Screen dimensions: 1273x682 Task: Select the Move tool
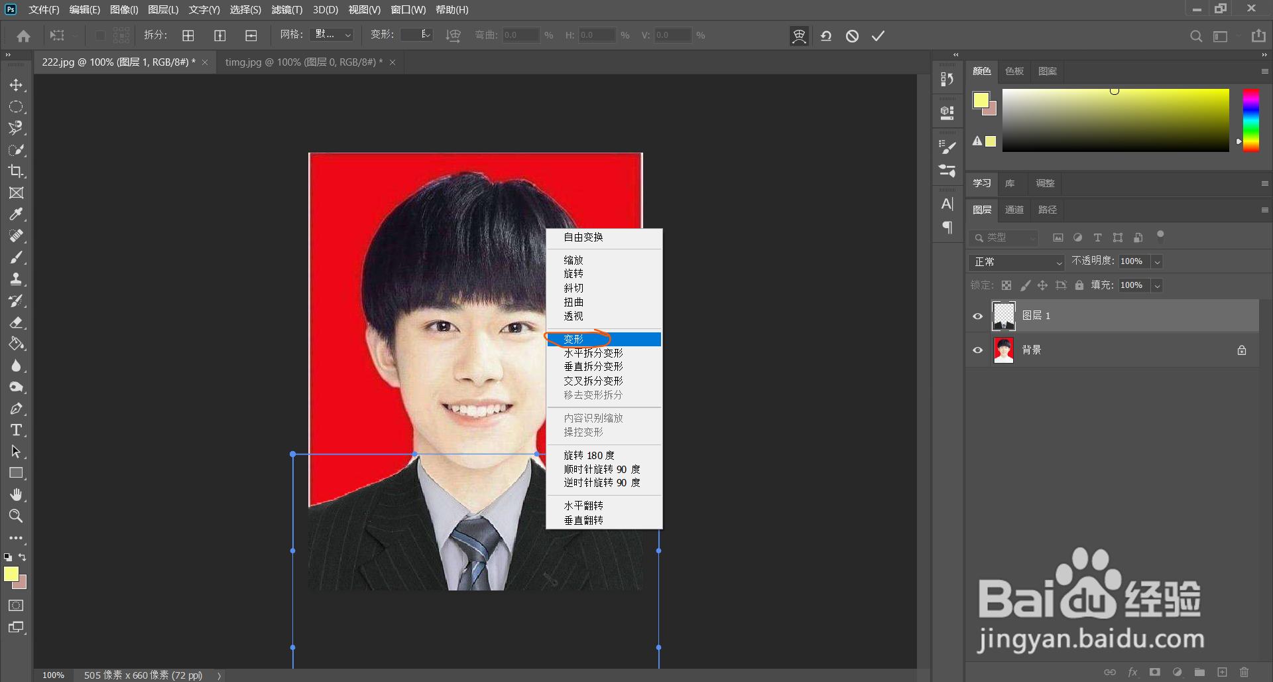[x=16, y=86]
